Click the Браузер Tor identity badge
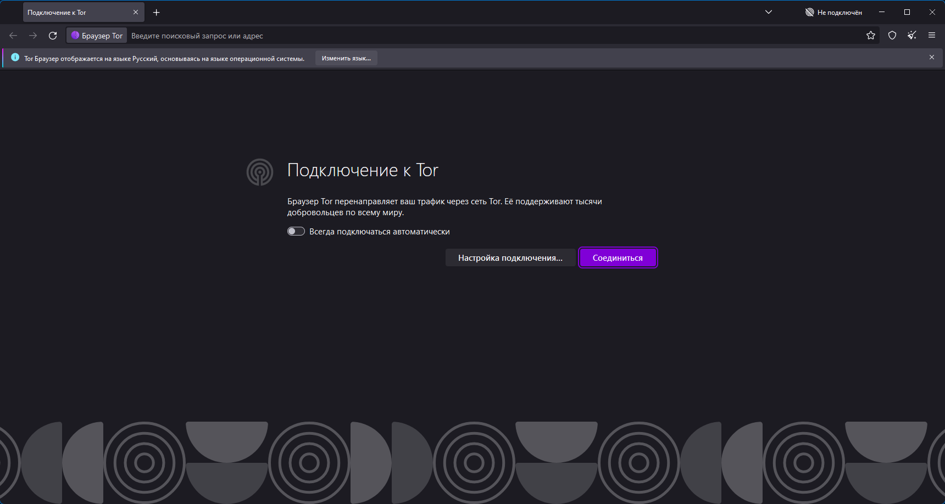This screenshot has height=504, width=945. [x=97, y=36]
